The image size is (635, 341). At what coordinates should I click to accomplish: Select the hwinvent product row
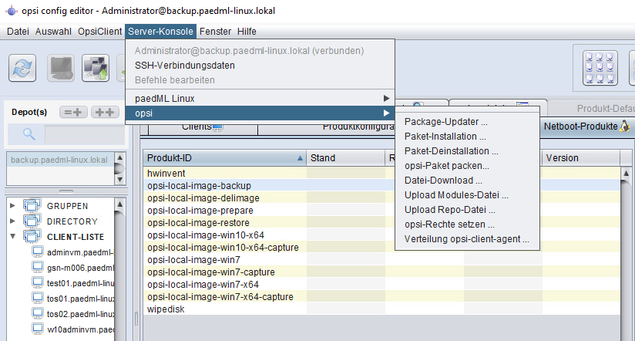coord(381,173)
